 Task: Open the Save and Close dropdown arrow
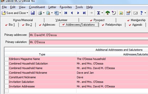click(x=27, y=13)
